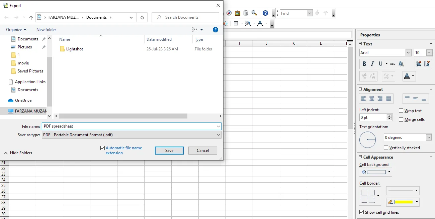435x219 pixels.
Task: Enable Wrap text in the Alignment panel
Action: 401,111
